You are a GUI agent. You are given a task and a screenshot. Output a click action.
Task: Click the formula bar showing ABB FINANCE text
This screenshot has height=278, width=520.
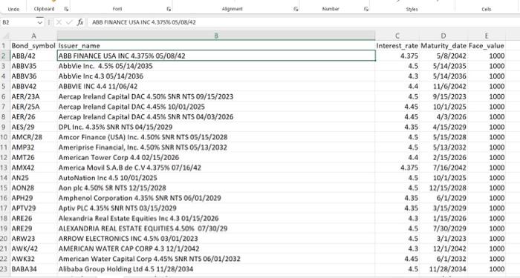(303, 22)
